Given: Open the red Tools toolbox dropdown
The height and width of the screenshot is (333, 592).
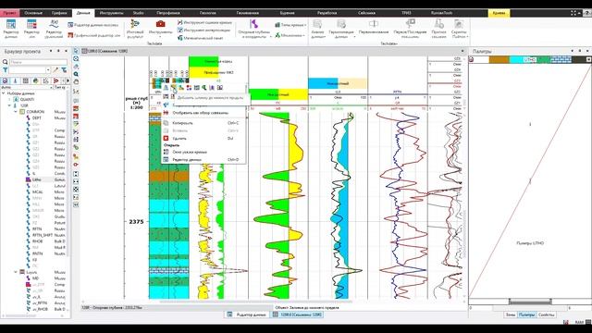Looking at the screenshot, I should coord(160,29).
